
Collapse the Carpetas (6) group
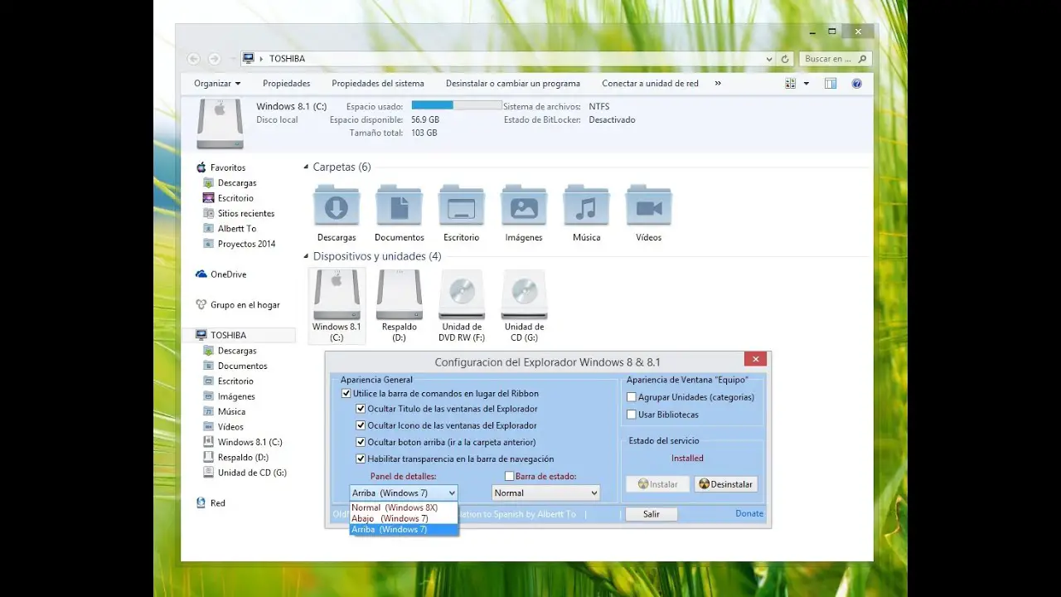[x=306, y=167]
